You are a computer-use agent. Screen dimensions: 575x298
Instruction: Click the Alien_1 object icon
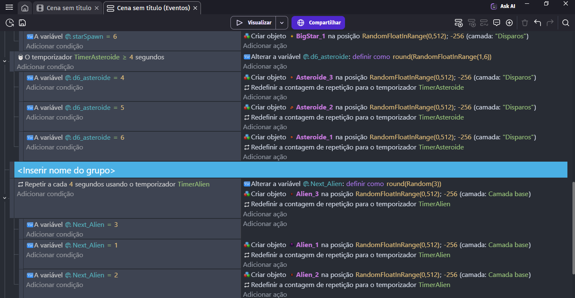click(x=291, y=245)
